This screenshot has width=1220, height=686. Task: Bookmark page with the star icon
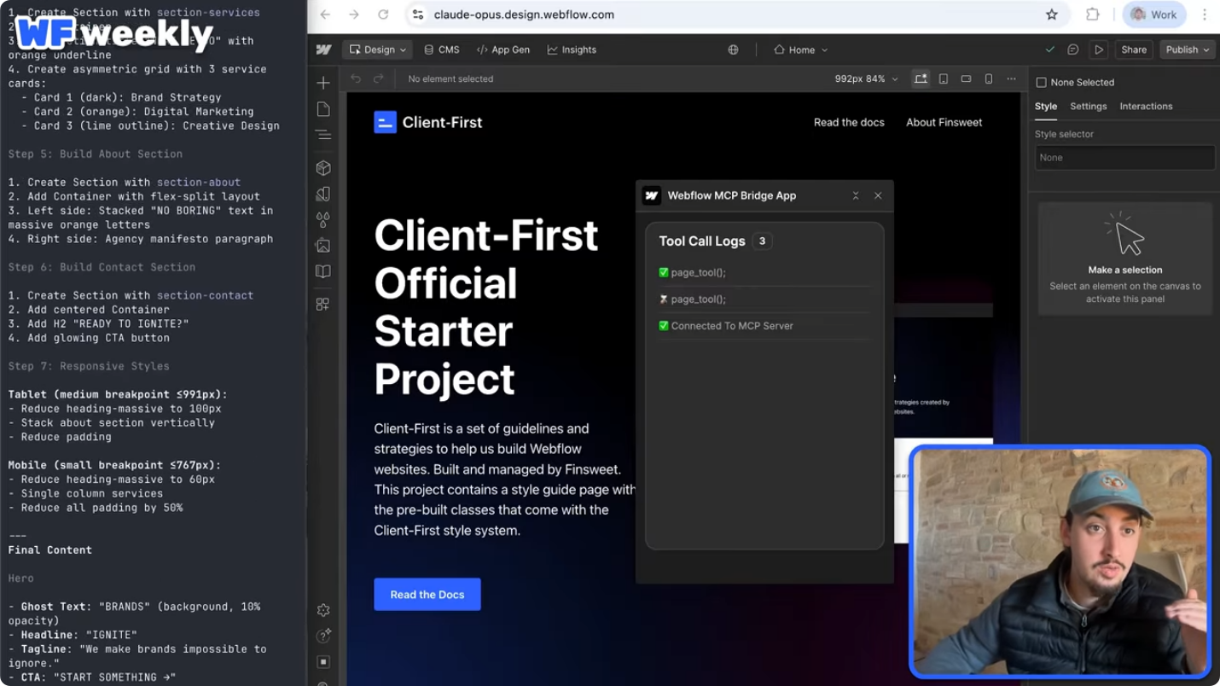pyautogui.click(x=1052, y=15)
